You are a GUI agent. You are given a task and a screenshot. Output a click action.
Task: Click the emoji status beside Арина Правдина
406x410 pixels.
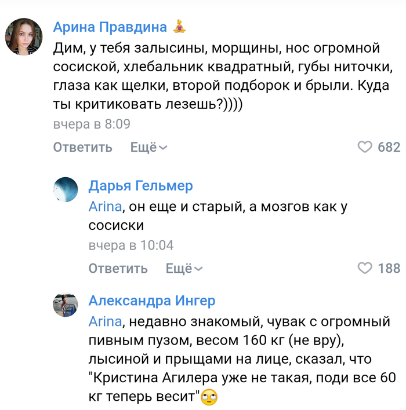point(179,27)
